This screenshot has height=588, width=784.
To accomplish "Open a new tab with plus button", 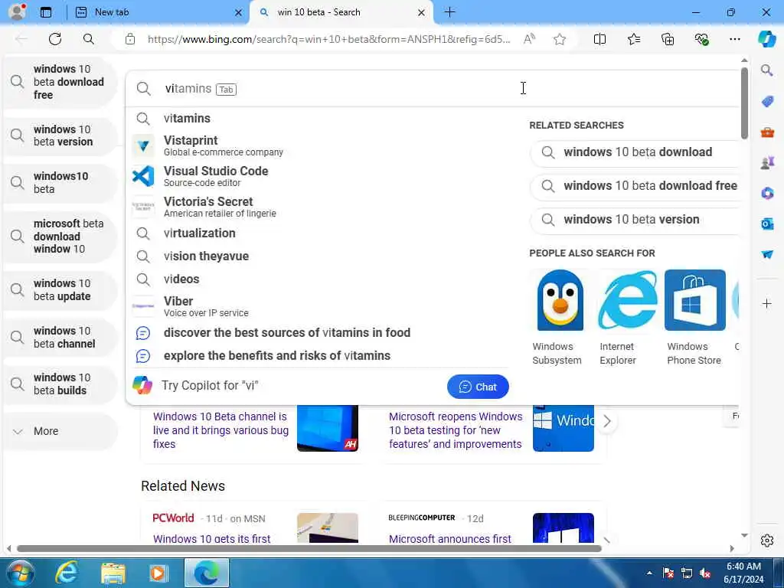I will 449,12.
